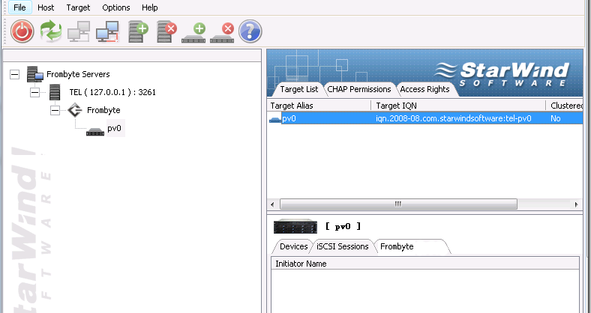Switch to the Target List tab
The image size is (591, 313).
(x=299, y=90)
